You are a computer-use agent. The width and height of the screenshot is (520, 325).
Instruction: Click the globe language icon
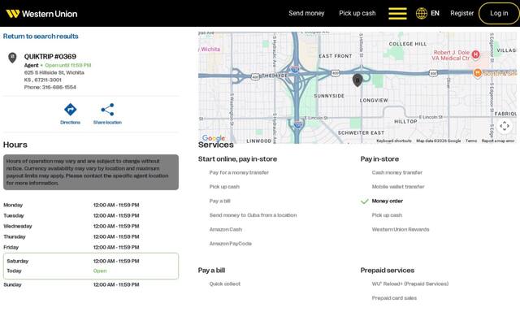pyautogui.click(x=422, y=13)
